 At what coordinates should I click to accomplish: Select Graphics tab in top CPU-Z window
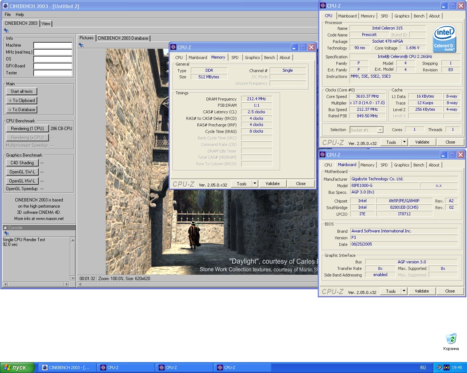tap(402, 16)
